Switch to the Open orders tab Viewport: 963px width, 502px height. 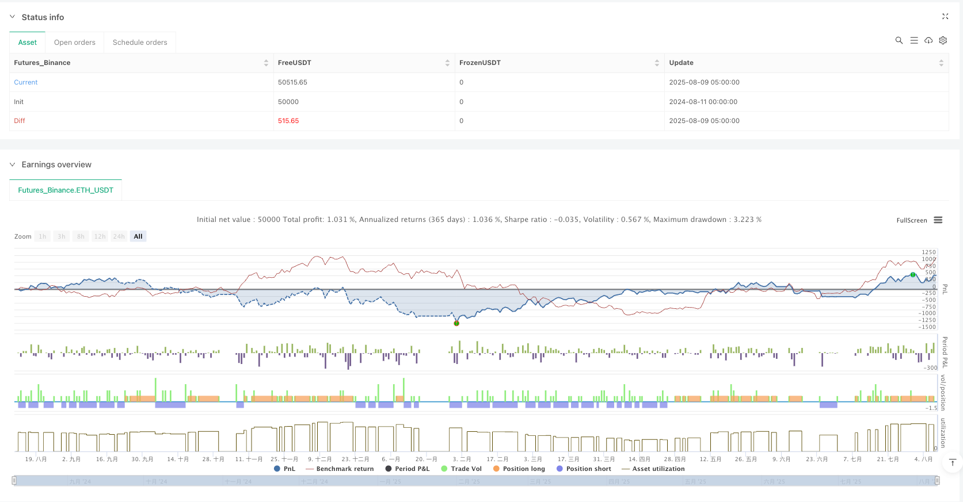tap(75, 43)
